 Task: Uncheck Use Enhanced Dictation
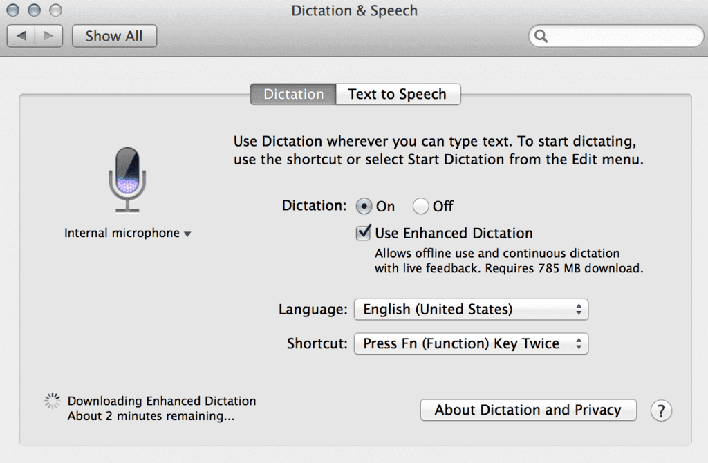click(363, 233)
